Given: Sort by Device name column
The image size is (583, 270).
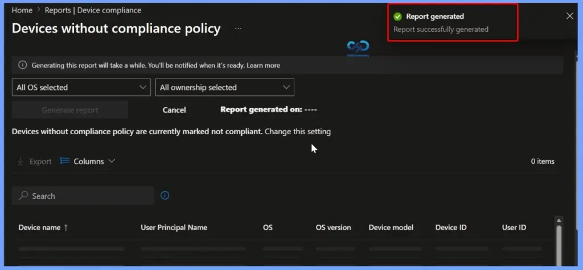Looking at the screenshot, I should 39,227.
